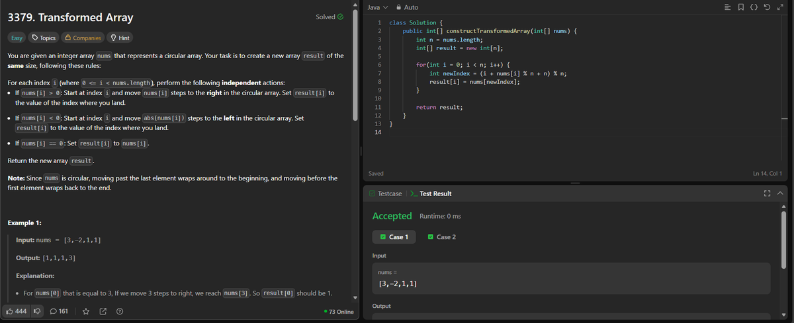
Task: Click the result[i] = nums[newIndex]; line
Action: point(474,82)
